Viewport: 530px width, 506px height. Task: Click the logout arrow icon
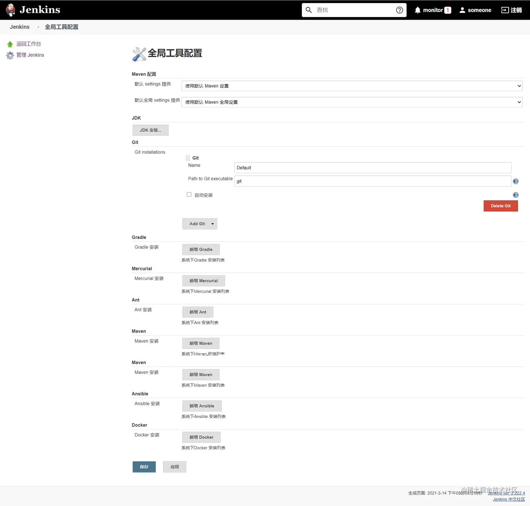coord(505,10)
